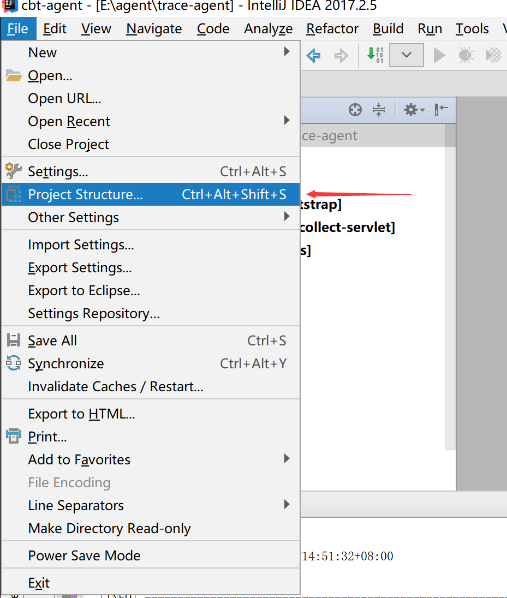Open the Tools menu
The width and height of the screenshot is (507, 598).
click(472, 28)
